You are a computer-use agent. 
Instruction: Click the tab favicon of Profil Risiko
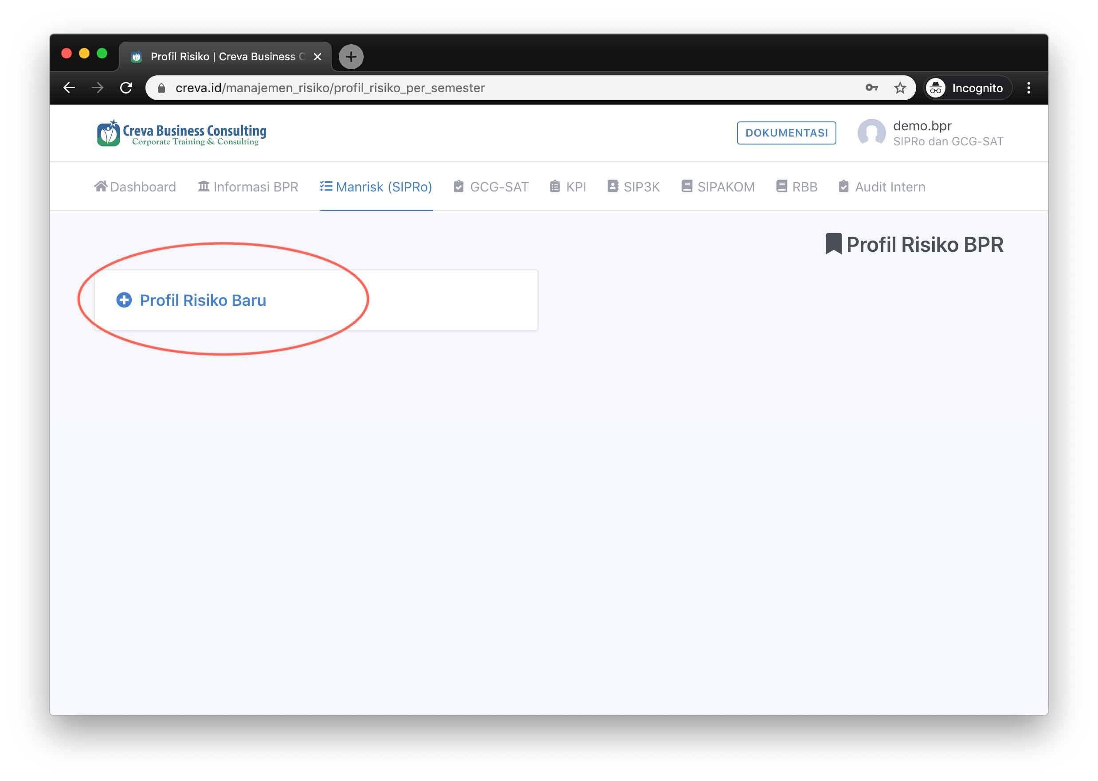point(136,57)
